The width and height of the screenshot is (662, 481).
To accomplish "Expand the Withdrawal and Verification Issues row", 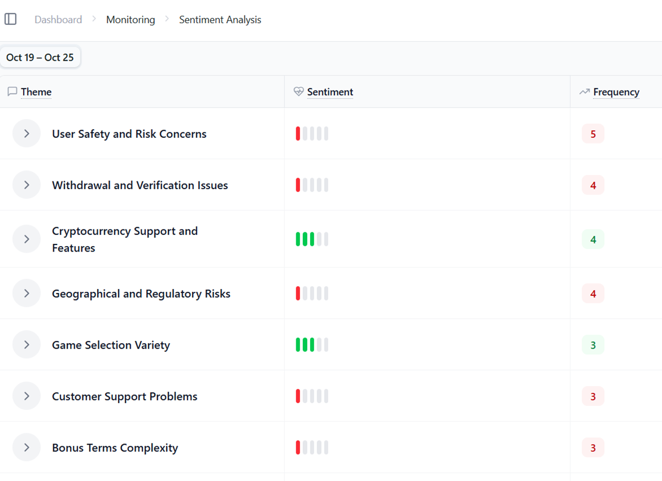I will (x=26, y=185).
